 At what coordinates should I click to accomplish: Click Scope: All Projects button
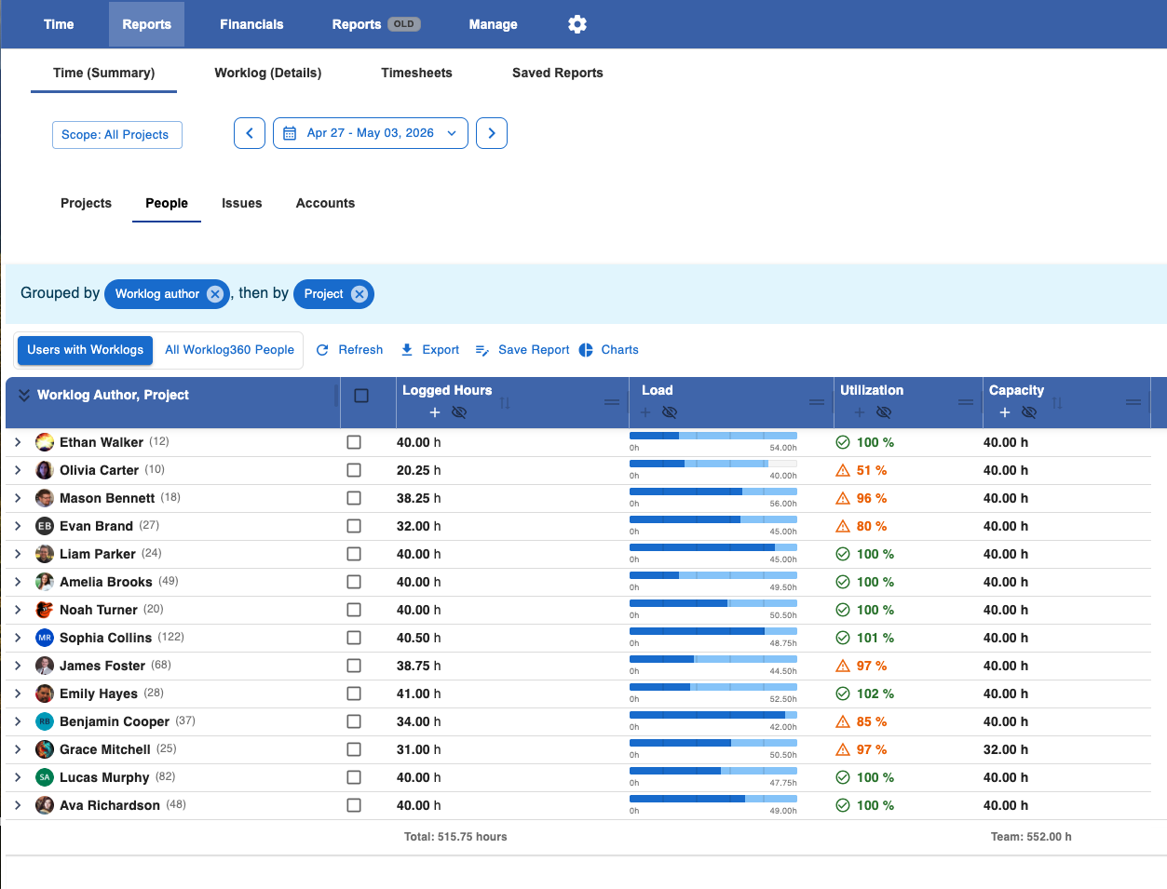pyautogui.click(x=116, y=135)
